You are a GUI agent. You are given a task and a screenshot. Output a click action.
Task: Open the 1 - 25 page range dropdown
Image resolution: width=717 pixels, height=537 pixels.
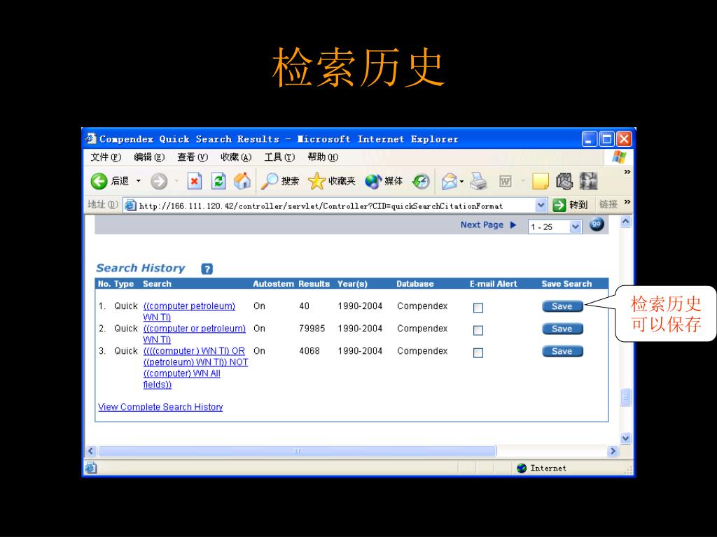(x=576, y=227)
